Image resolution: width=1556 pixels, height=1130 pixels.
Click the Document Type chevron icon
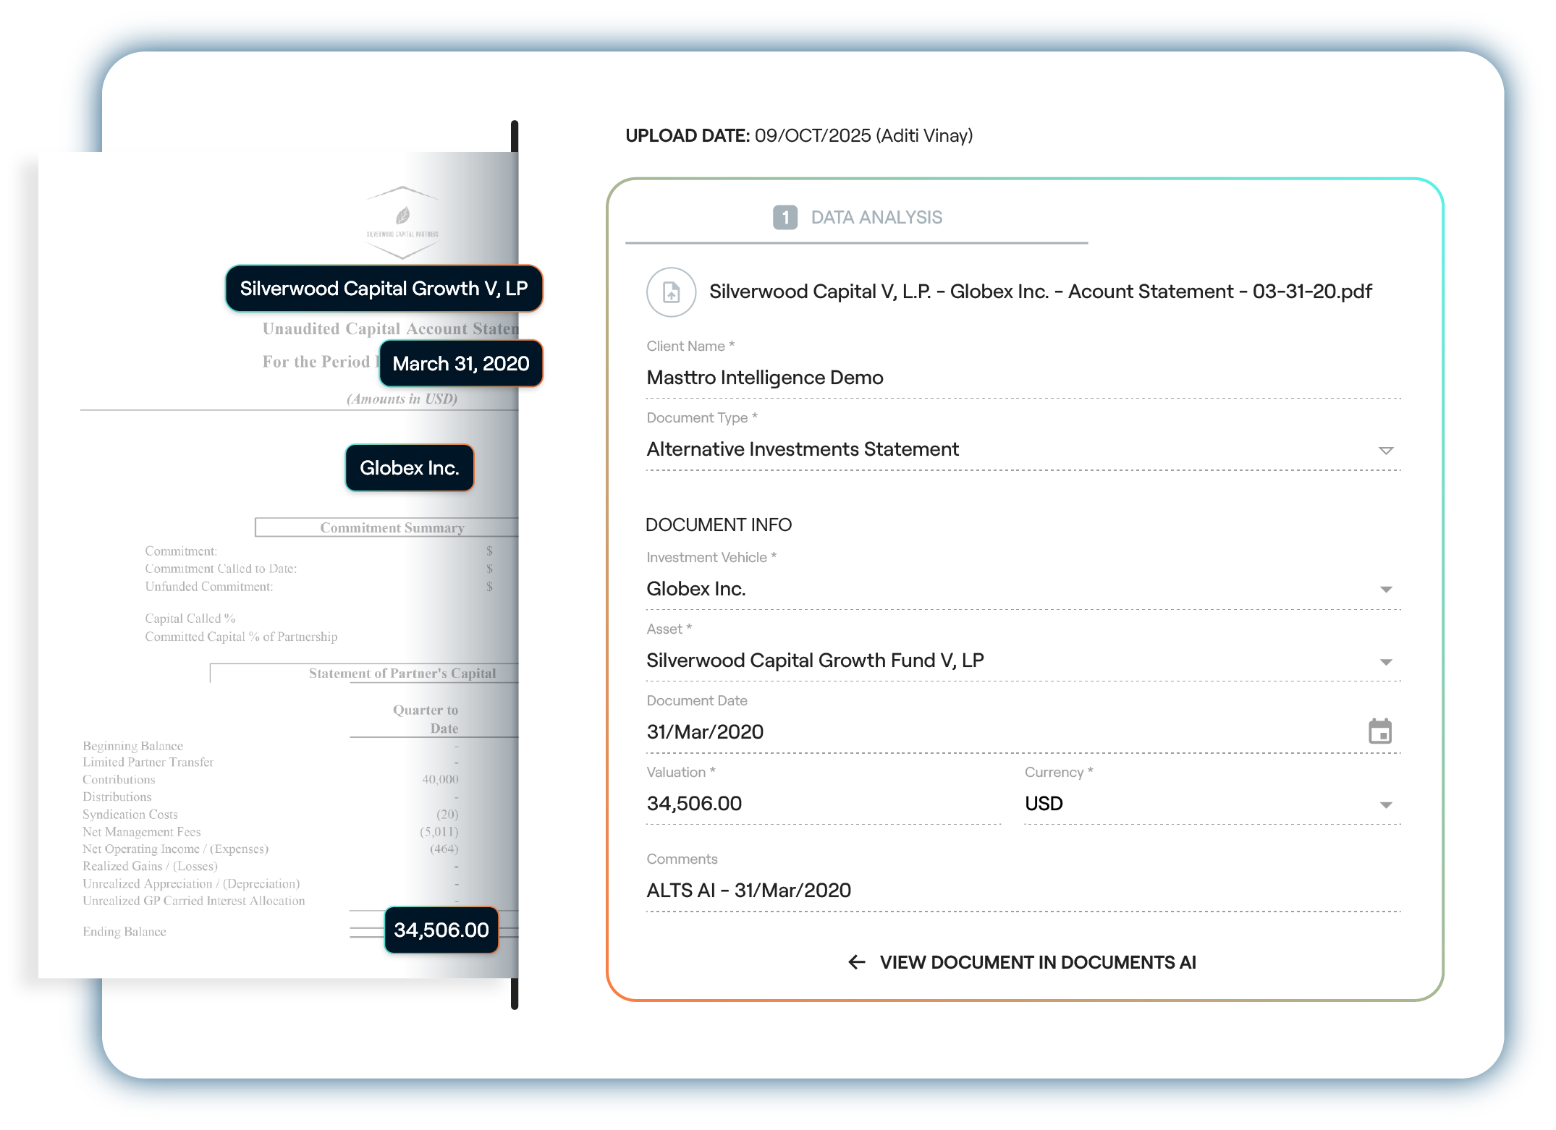[x=1386, y=449]
